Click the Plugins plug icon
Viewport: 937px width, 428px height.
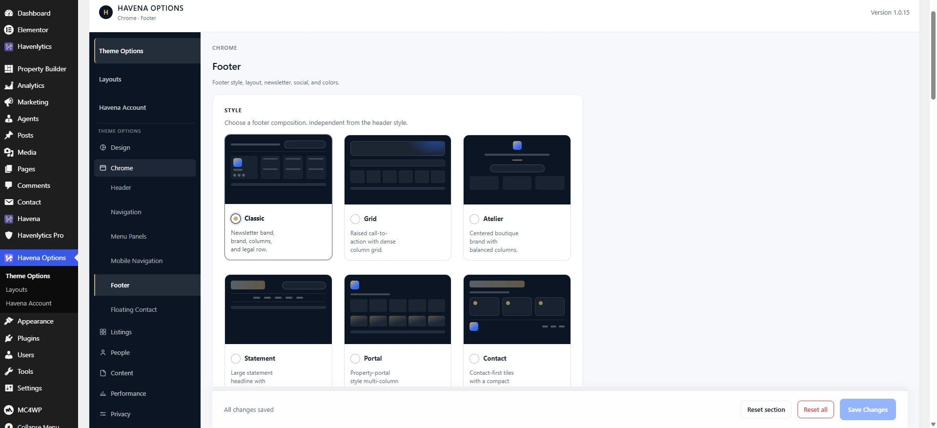coord(9,338)
